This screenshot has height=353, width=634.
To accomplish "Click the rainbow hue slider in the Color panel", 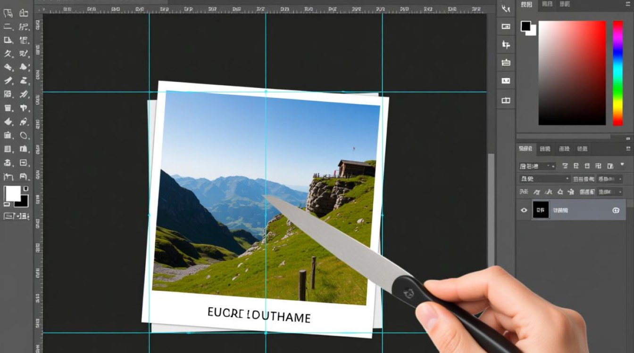I will point(617,73).
